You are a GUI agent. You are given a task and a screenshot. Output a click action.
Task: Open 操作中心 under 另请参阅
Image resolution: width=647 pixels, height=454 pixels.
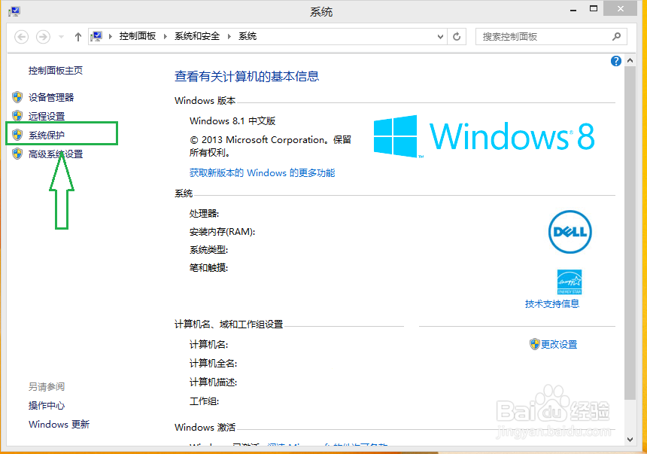(47, 406)
